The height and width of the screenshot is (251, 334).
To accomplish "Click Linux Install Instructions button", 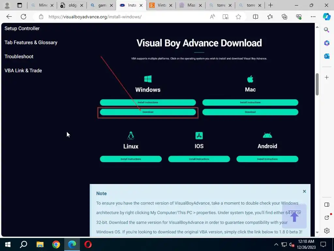I will pos(131,159).
